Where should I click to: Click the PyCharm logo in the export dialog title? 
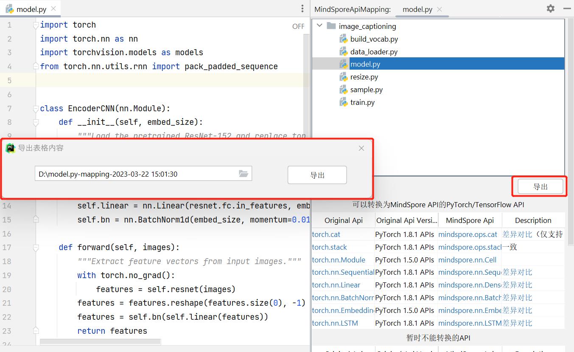11,148
